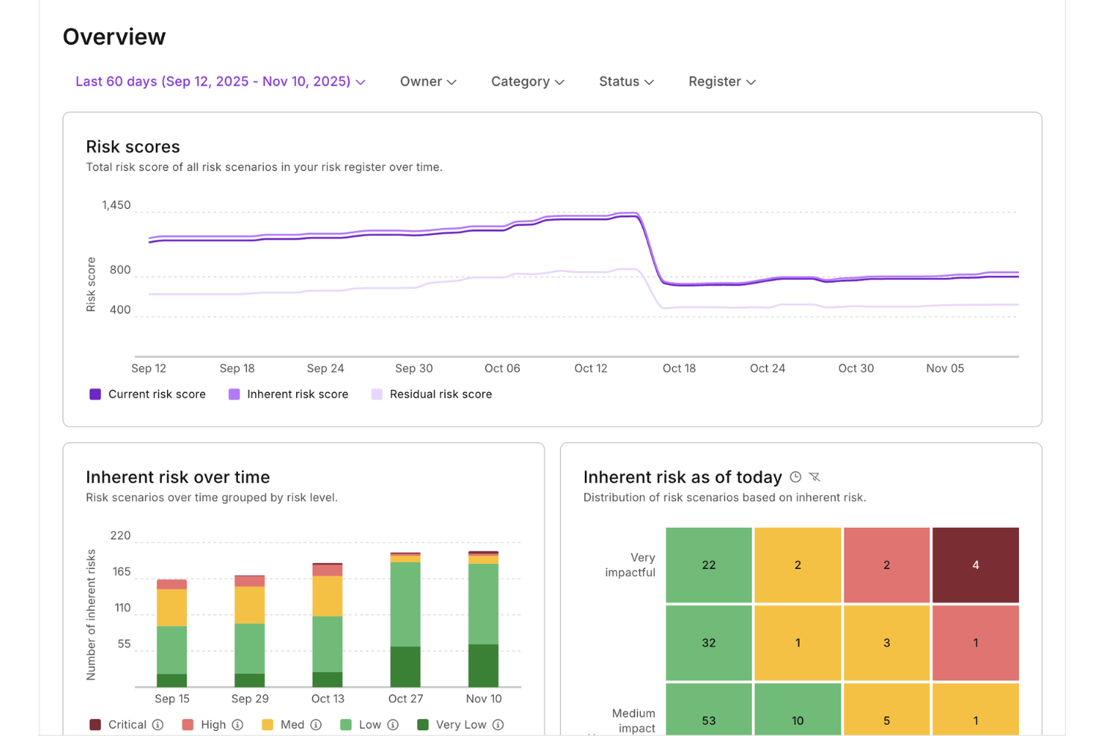Expand the Status filter dropdown
1104x736 pixels.
coord(626,81)
